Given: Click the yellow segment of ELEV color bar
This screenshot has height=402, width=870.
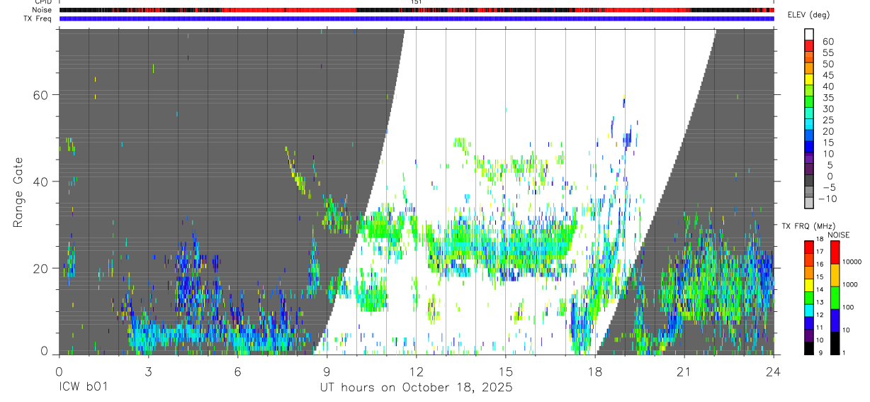Looking at the screenshot, I should [809, 80].
